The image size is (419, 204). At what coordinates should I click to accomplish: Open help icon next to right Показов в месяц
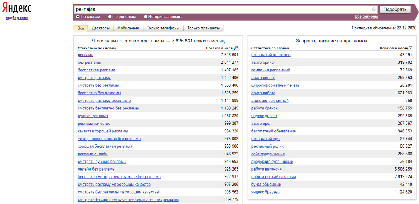pos(411,48)
